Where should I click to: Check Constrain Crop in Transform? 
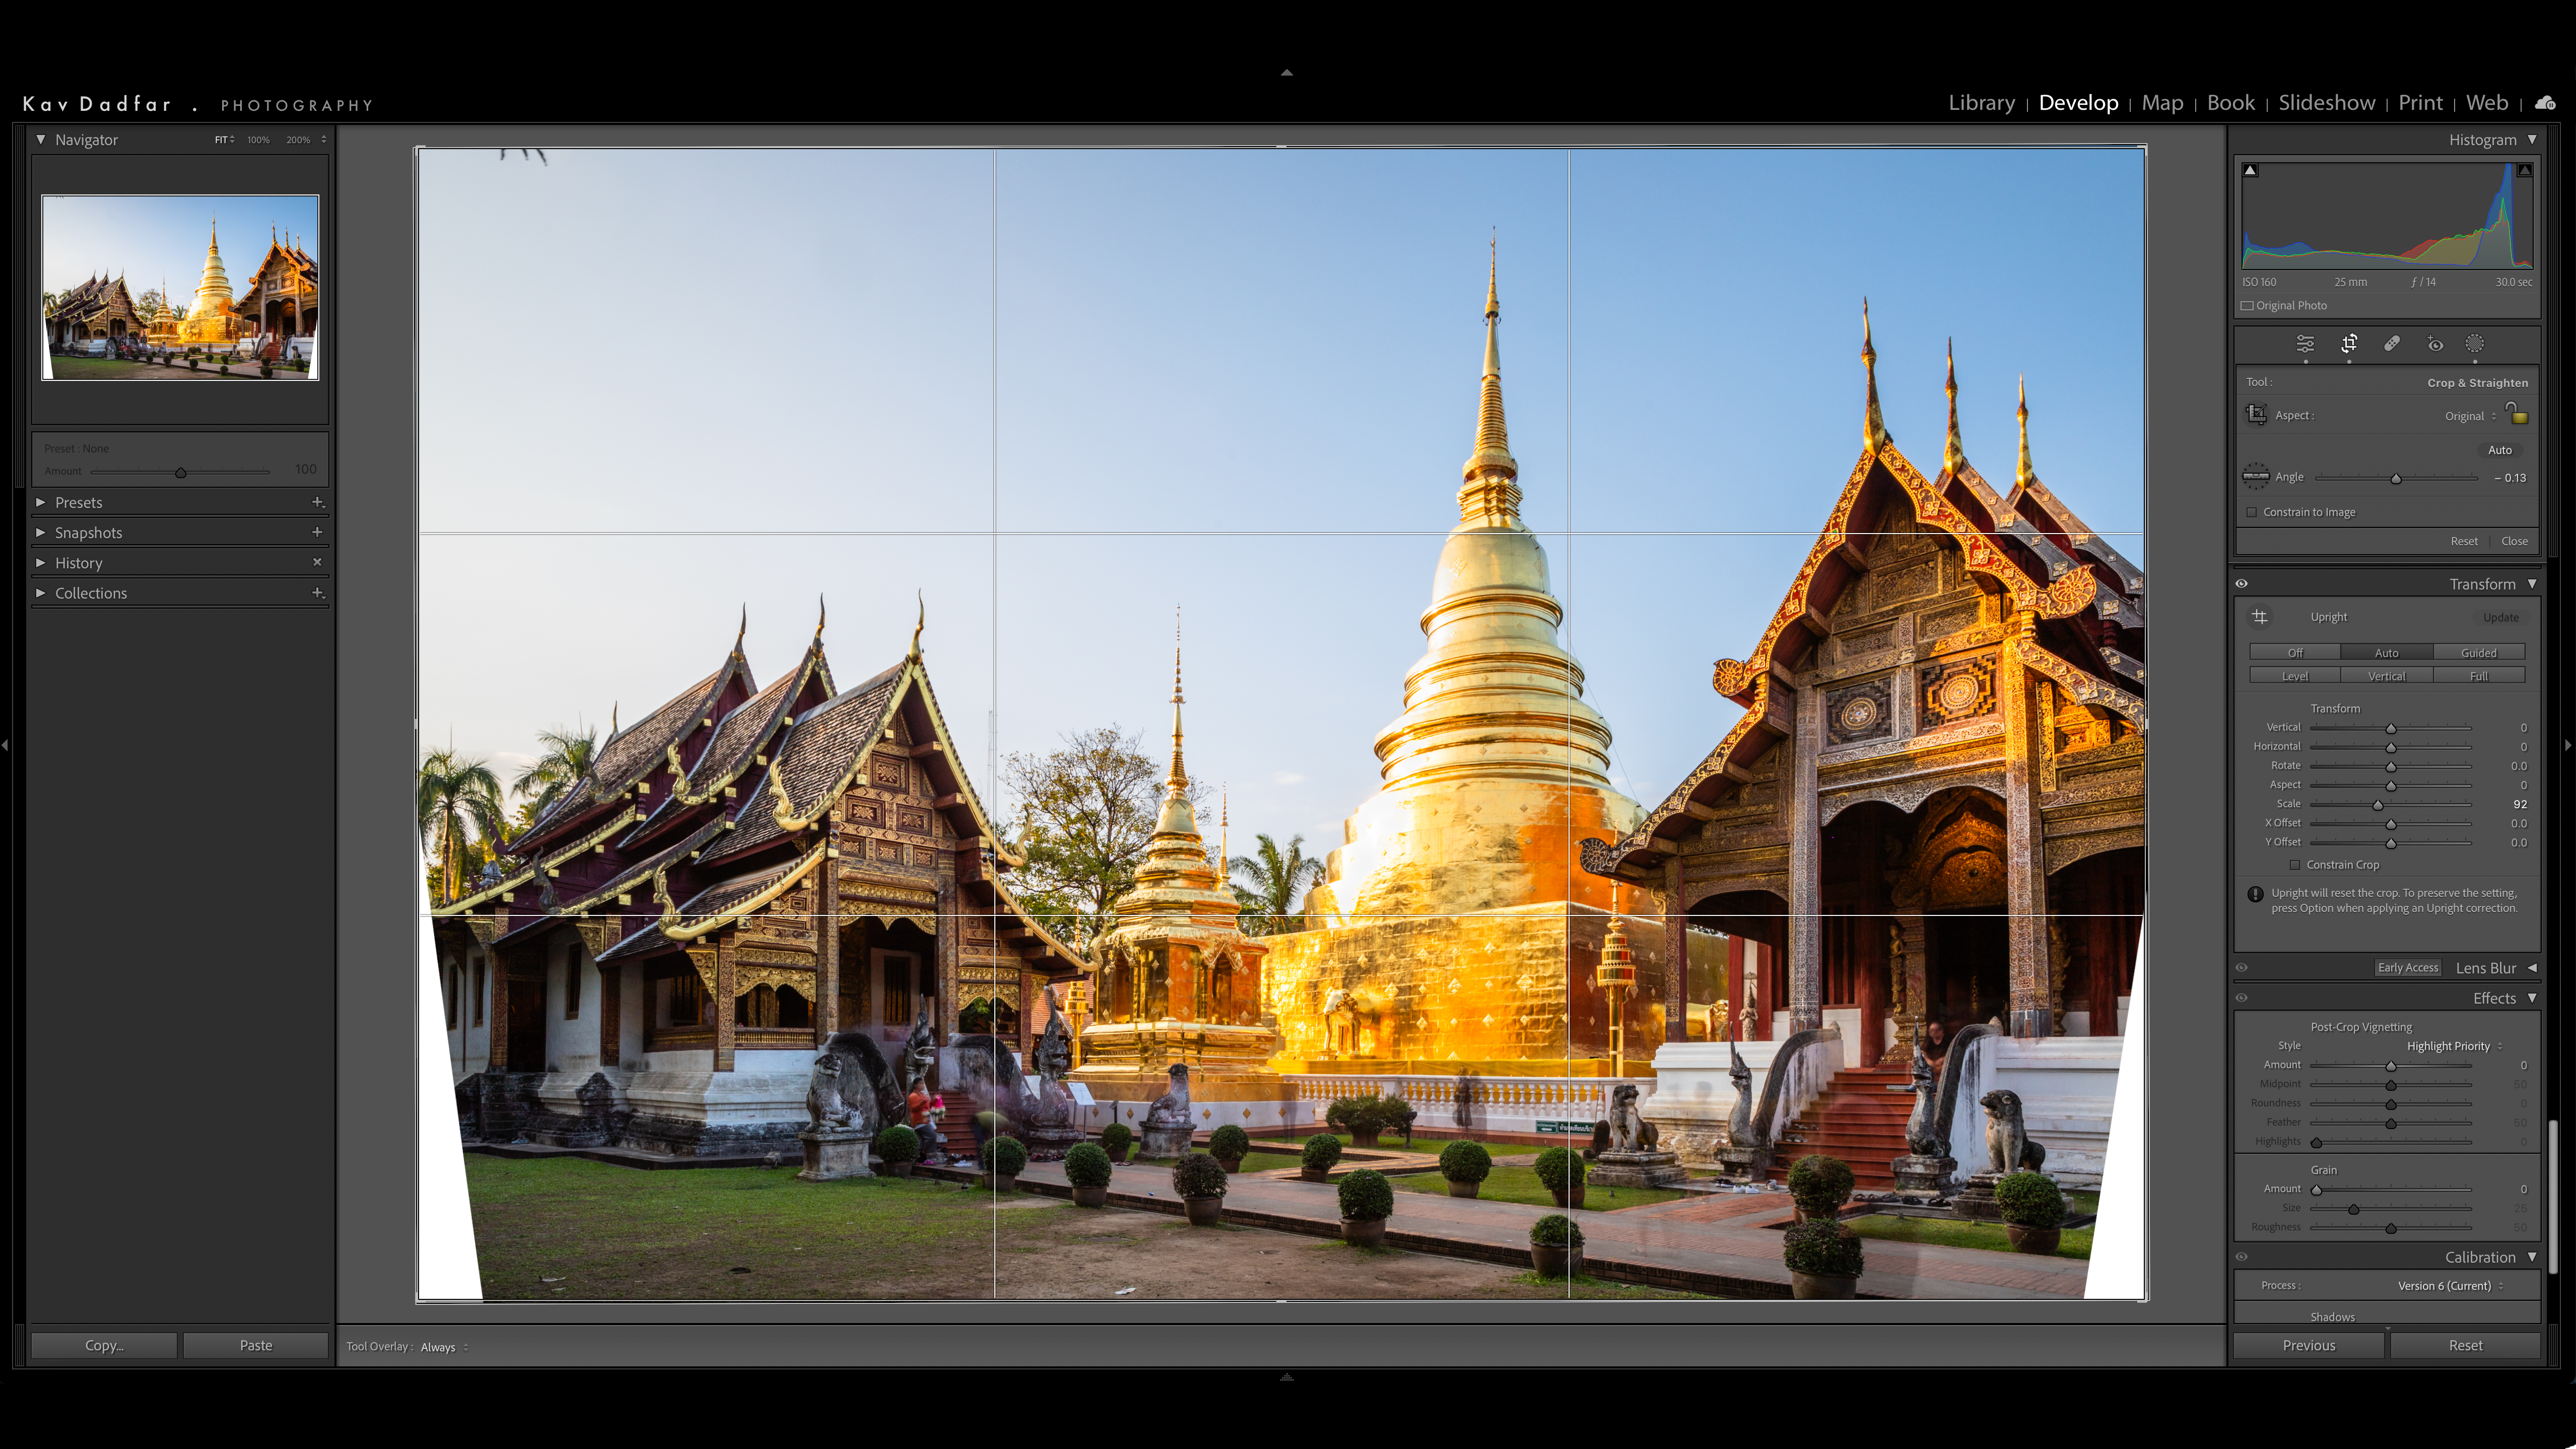point(2295,865)
